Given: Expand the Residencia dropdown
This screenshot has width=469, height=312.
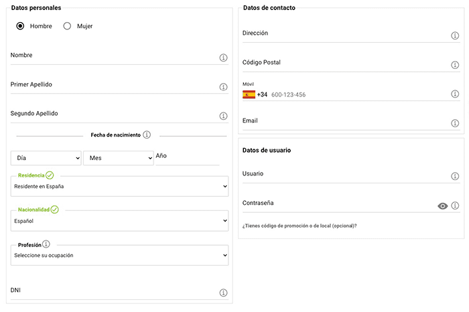Looking at the screenshot, I should 121,186.
